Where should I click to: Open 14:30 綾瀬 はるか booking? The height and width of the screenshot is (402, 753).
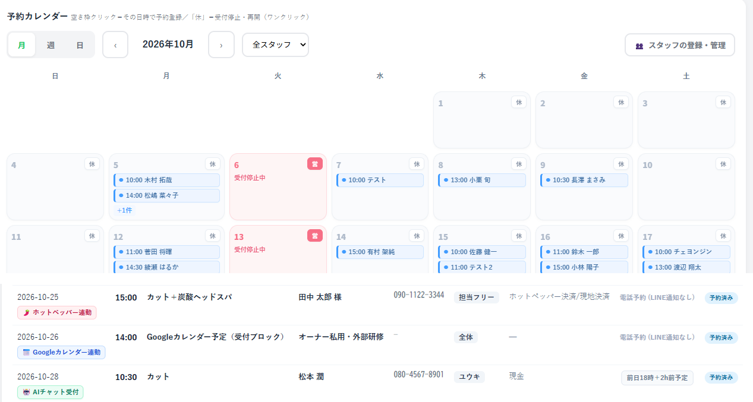coord(166,267)
